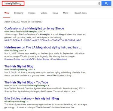Switch to the Shopping tab
113x111 pixels.
(19, 13)
